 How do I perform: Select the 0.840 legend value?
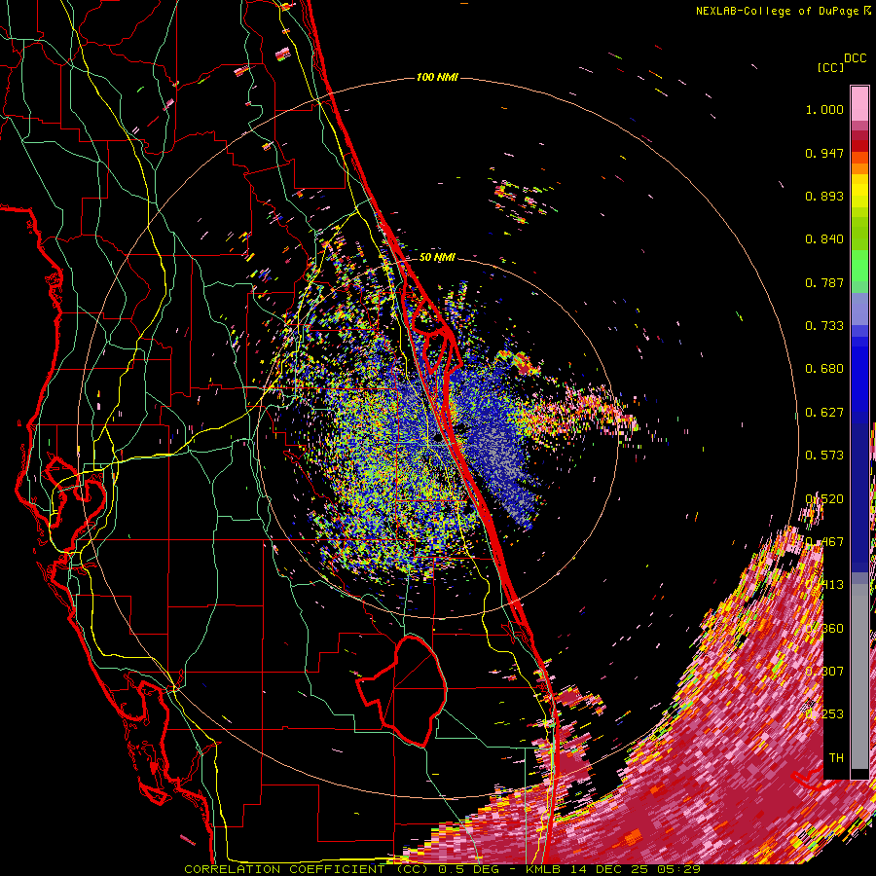[824, 239]
